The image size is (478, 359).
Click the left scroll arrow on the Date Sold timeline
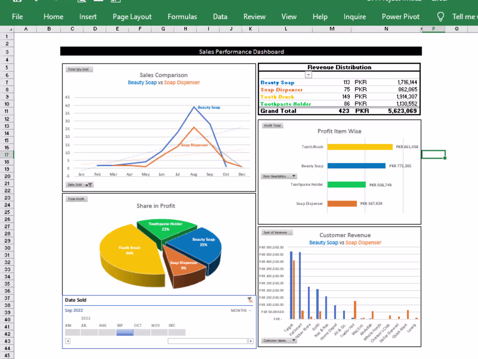pos(67,341)
